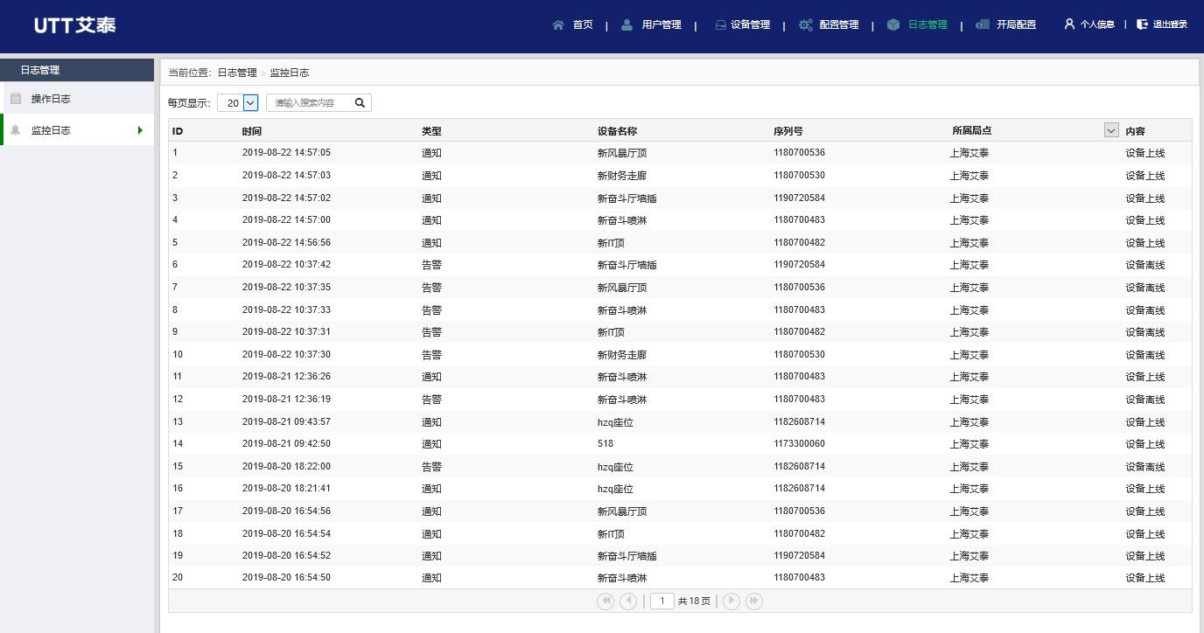The height and width of the screenshot is (633, 1204).
Task: Open configuration management via the gear icon
Action: 806,24
